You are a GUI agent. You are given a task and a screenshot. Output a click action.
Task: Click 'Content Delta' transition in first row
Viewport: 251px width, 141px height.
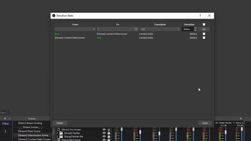[146, 34]
